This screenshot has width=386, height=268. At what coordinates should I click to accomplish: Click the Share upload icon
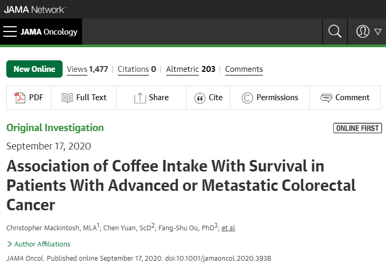[x=139, y=98]
